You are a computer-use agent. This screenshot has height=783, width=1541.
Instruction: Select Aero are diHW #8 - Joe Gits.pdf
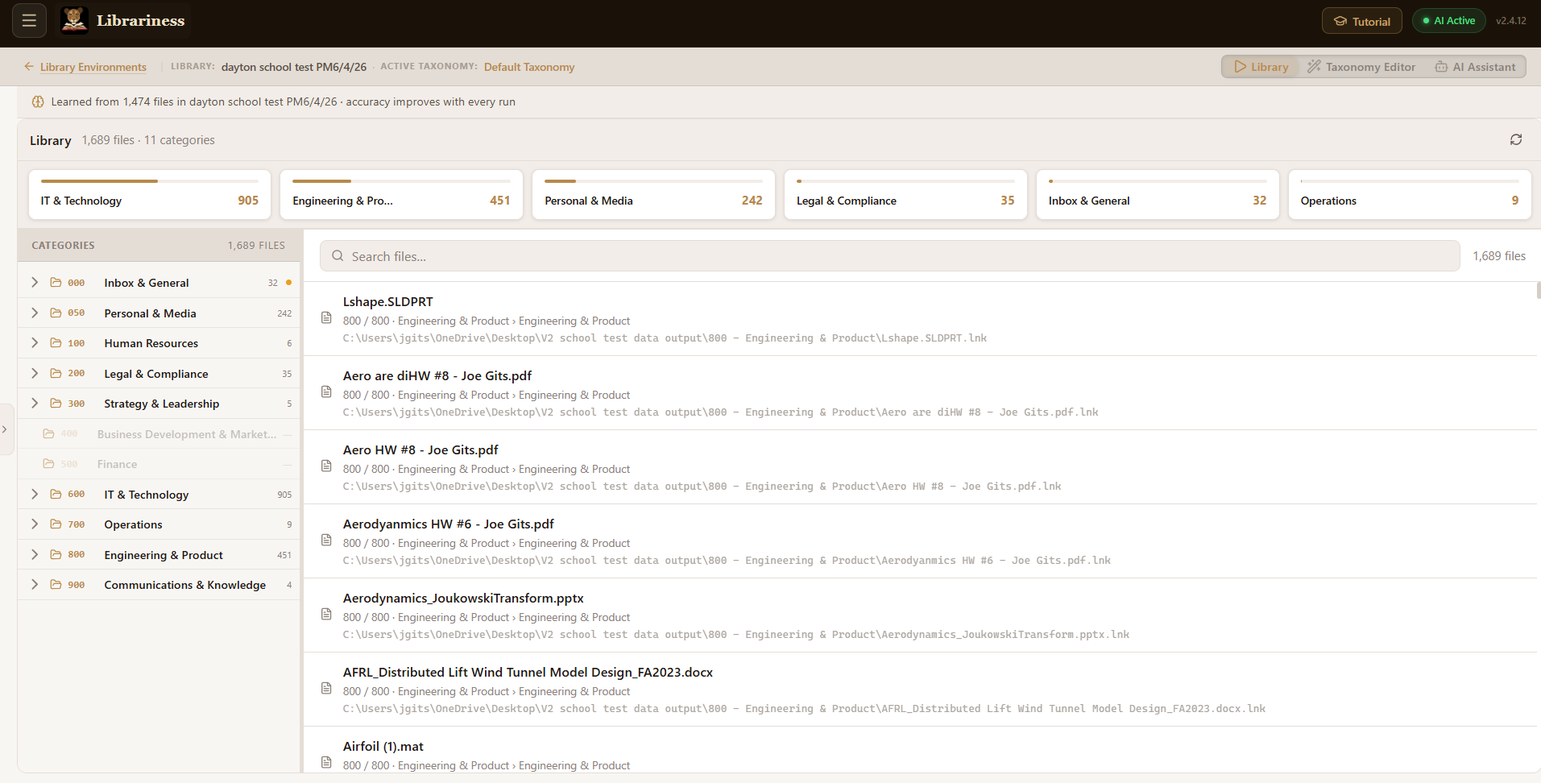(x=437, y=375)
